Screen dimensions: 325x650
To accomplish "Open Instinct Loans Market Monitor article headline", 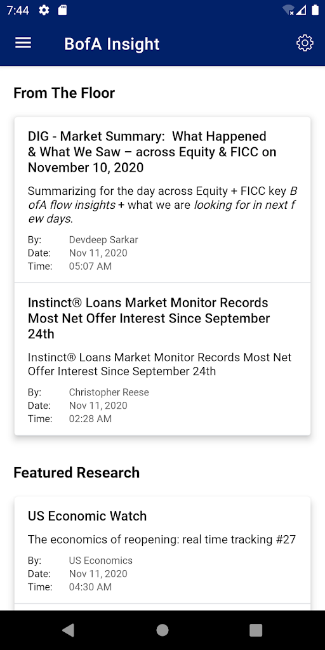I will pos(149,319).
